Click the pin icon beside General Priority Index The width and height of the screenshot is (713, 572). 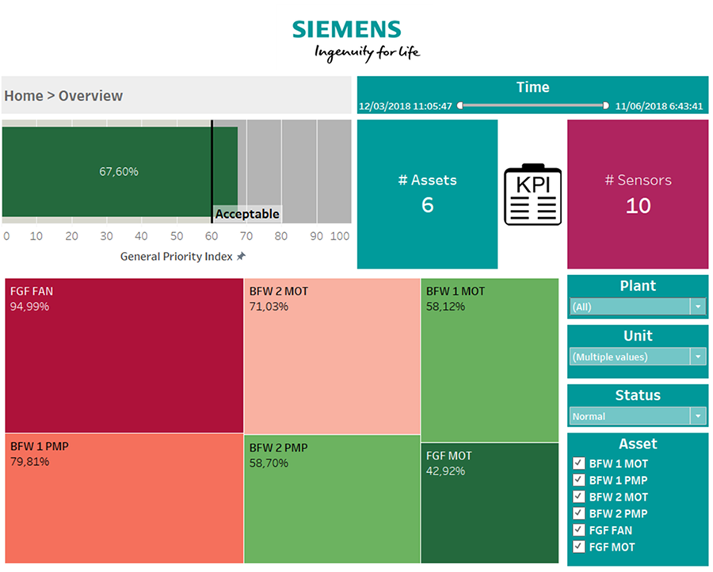point(242,257)
